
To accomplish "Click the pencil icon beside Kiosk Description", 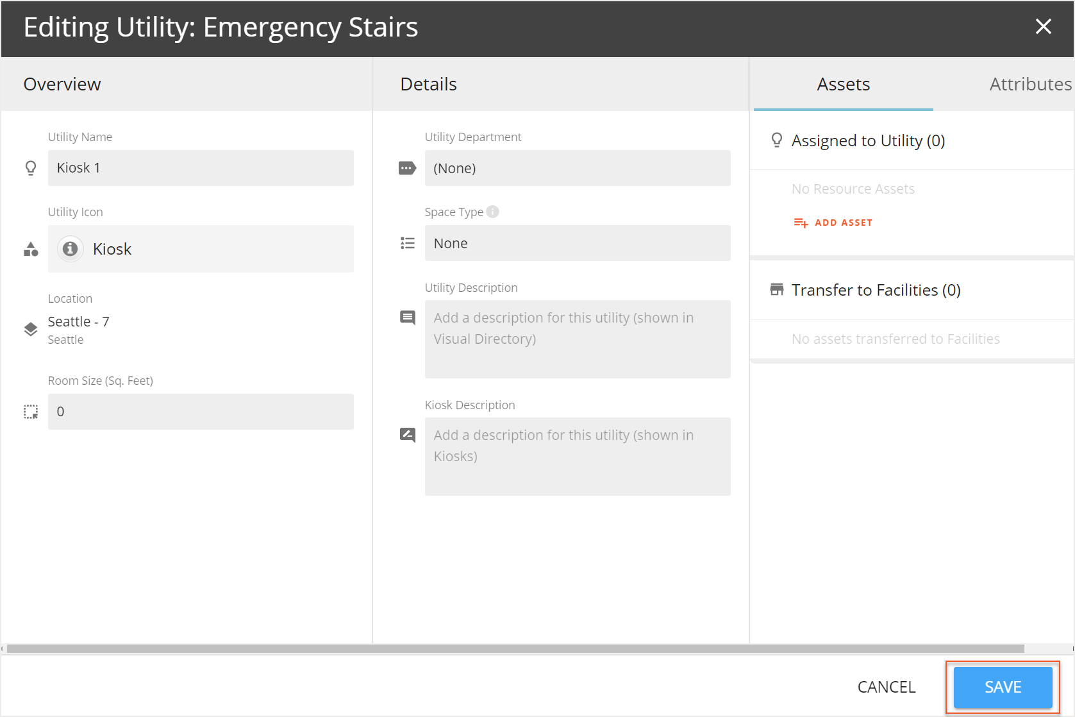I will pos(407,435).
